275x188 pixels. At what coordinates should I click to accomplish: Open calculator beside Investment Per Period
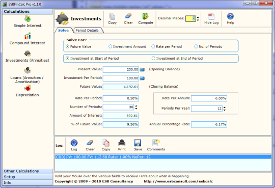point(142,78)
